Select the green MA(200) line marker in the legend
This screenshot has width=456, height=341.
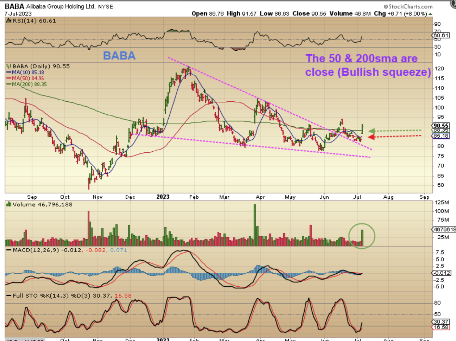point(8,84)
